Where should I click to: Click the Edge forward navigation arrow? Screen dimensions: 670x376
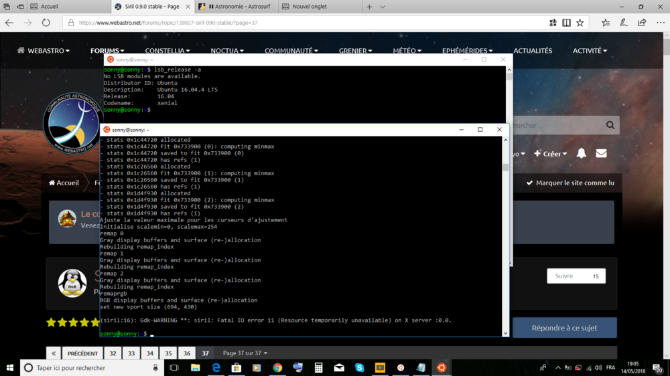pos(27,23)
